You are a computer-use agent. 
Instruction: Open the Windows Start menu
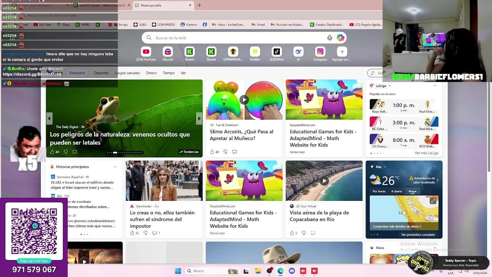click(x=178, y=271)
